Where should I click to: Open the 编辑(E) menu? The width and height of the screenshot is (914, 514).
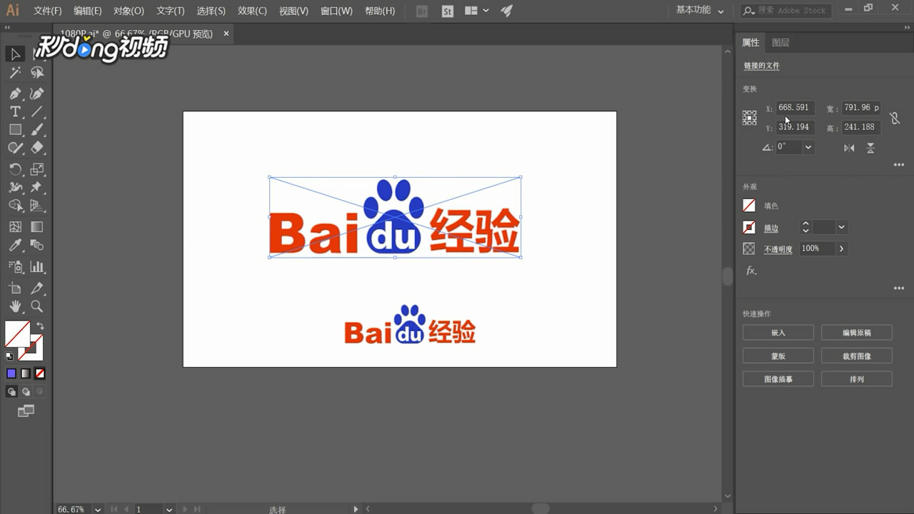point(88,11)
